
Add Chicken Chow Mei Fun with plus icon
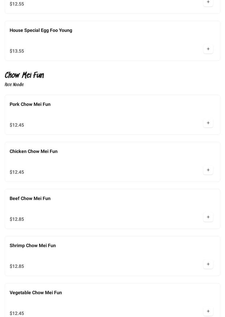[208, 170]
